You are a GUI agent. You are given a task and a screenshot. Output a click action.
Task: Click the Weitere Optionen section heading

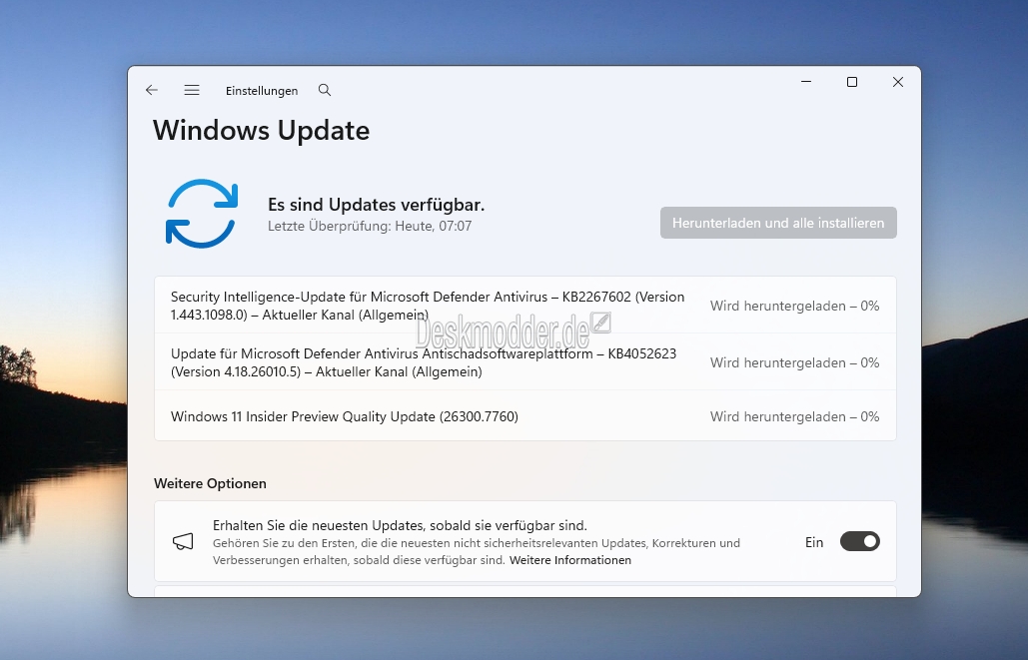pyautogui.click(x=210, y=483)
